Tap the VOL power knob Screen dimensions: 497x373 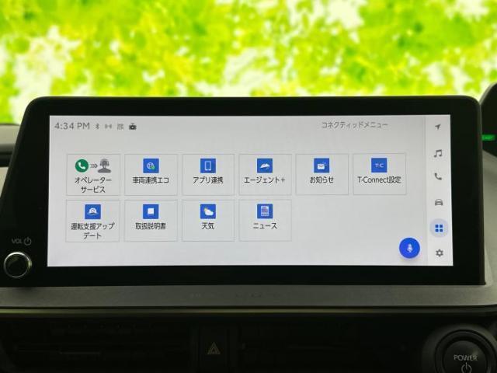17,264
